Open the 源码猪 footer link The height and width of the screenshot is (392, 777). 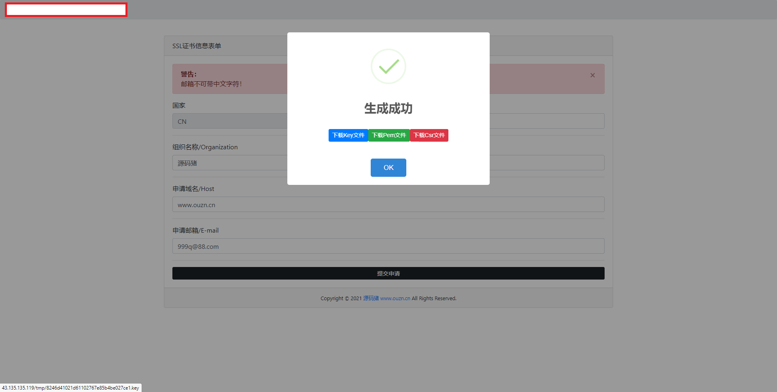click(371, 298)
